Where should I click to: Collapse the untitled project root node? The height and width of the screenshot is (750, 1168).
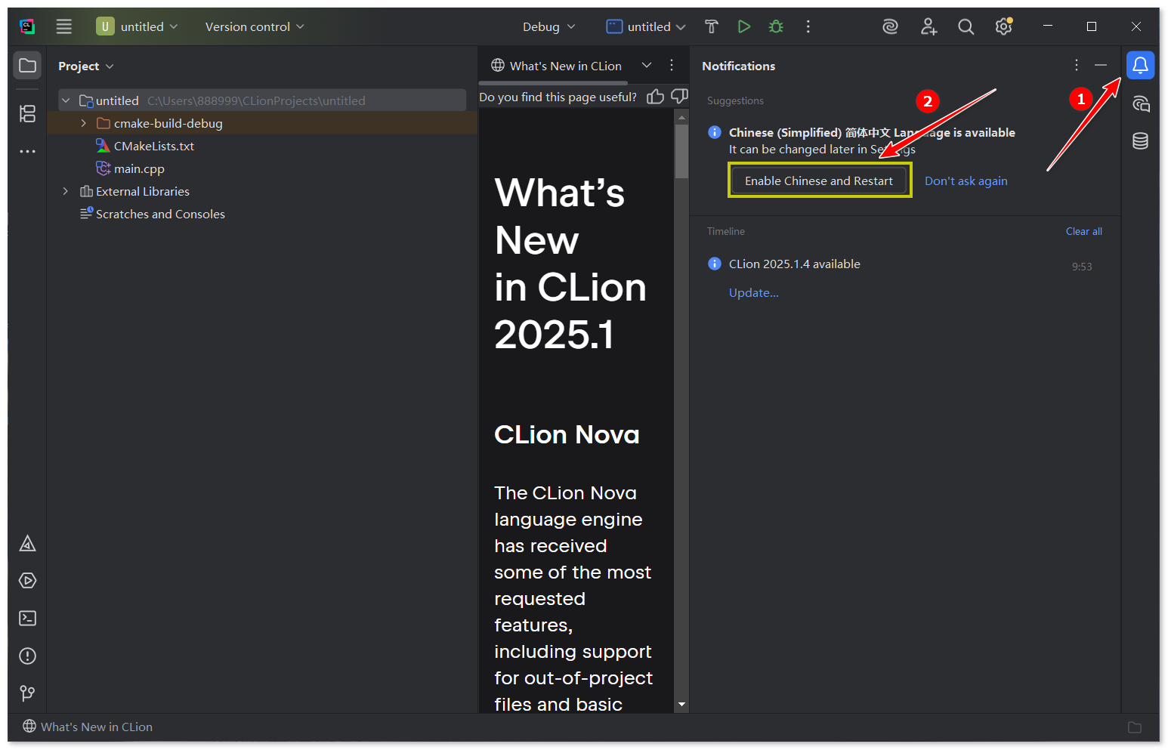66,100
